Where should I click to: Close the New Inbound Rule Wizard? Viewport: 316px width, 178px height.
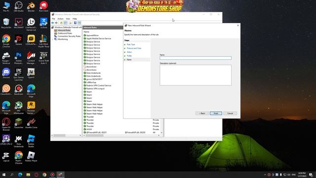[238, 25]
